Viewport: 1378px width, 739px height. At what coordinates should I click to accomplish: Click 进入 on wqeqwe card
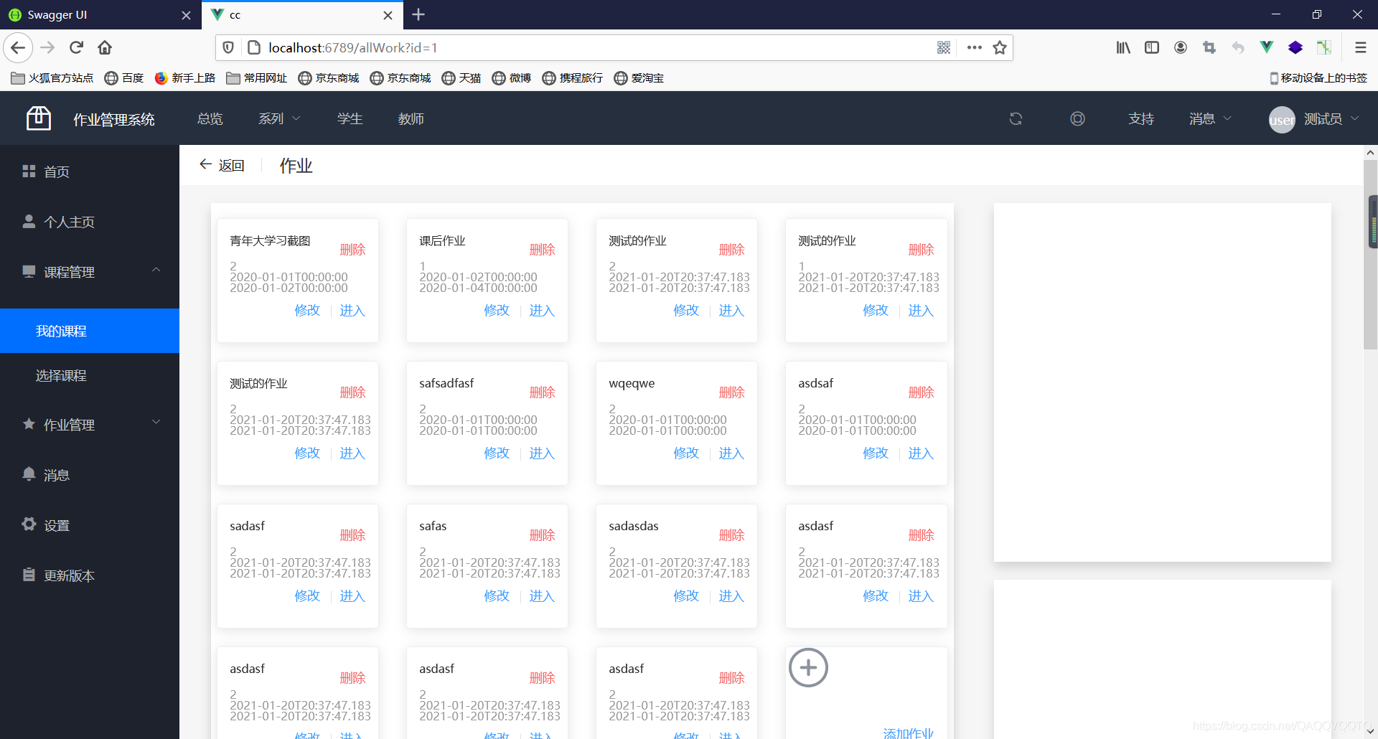click(x=731, y=453)
